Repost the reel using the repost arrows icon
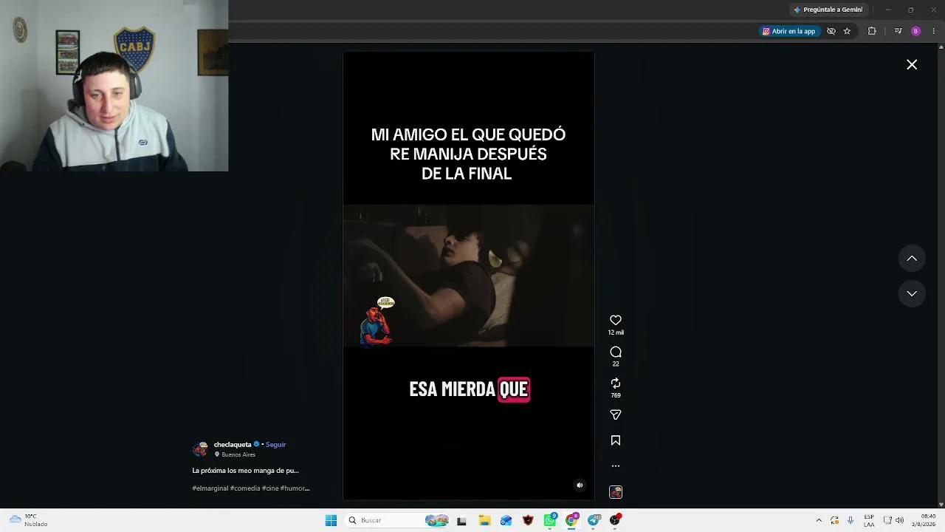945x532 pixels. click(x=616, y=383)
